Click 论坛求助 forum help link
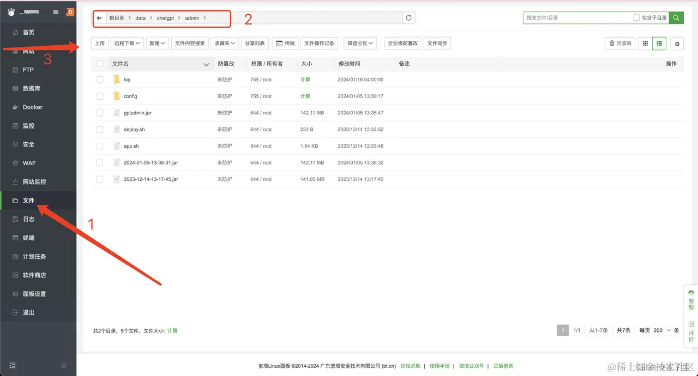 [411, 366]
